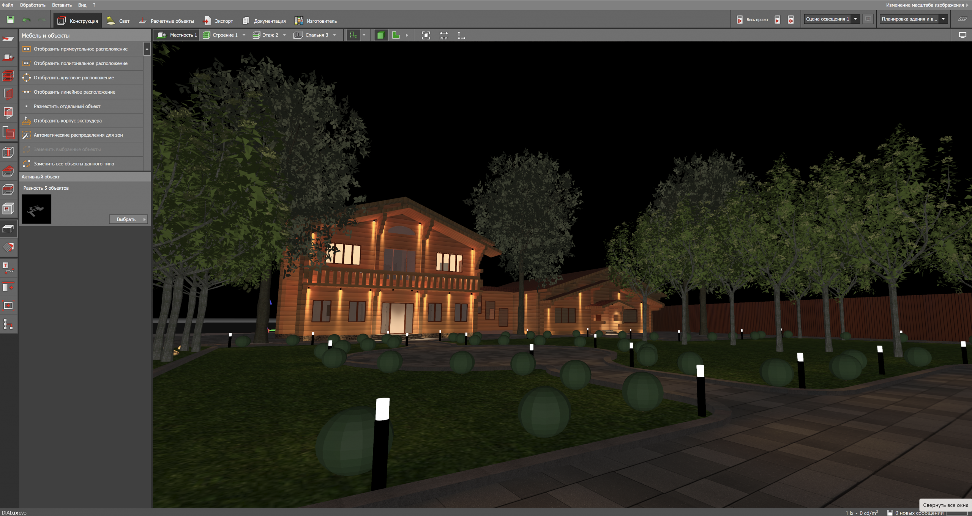Toggle the green 3D cube view
The width and height of the screenshot is (972, 516).
[380, 35]
